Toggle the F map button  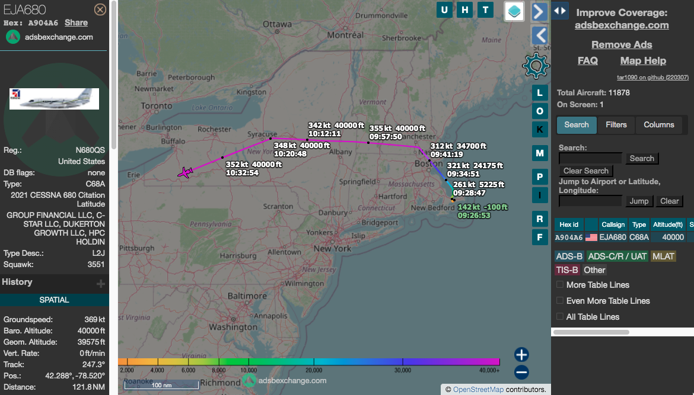click(x=540, y=237)
